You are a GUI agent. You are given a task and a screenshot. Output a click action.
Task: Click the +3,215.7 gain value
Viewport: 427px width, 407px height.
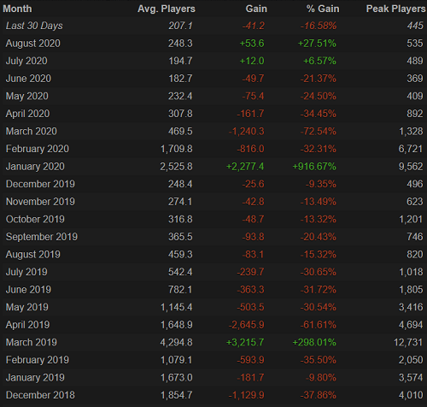coord(245,342)
